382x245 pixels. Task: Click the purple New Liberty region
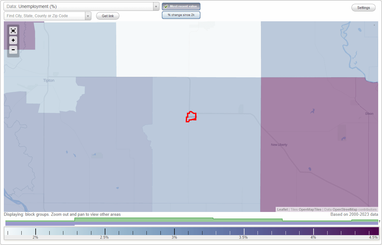click(279, 145)
